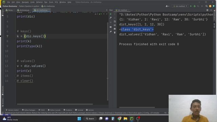Open the Services tool window
The width and height of the screenshot is (217, 122).
click(90, 110)
